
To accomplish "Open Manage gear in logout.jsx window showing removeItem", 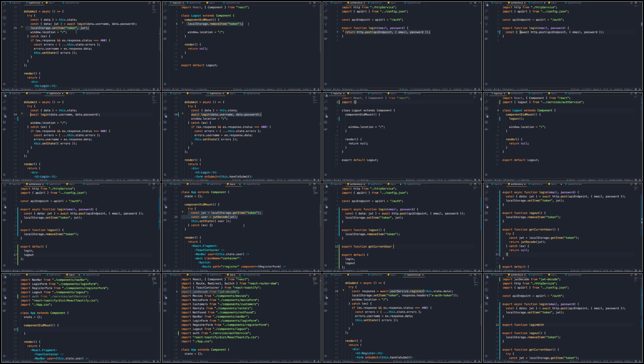I will click(165, 84).
